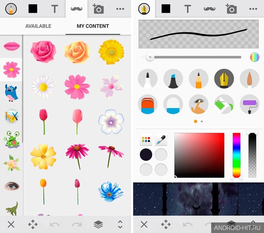Click the rainbow hue spectrum bar

pos(236,155)
